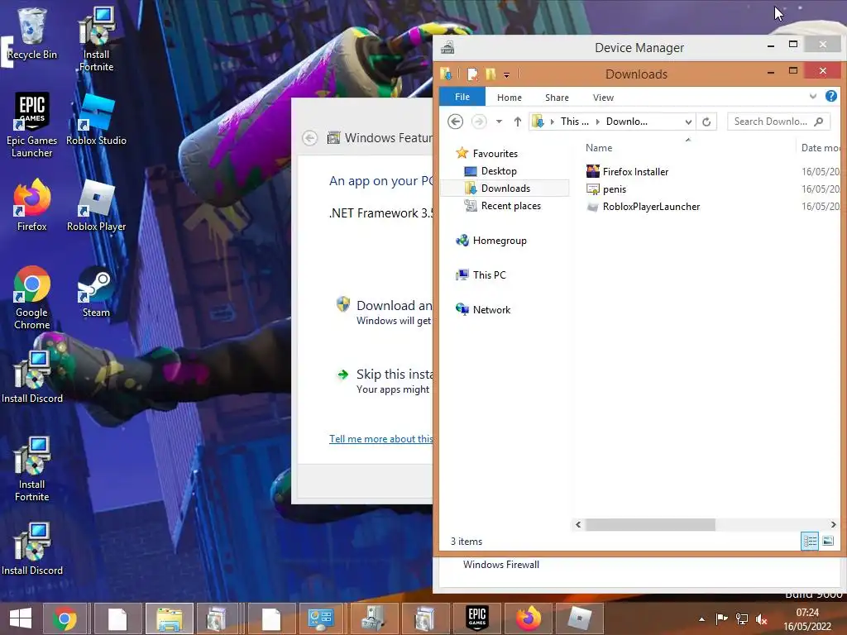This screenshot has width=847, height=635.
Task: Expand the Explorer ribbon chevron
Action: (813, 96)
